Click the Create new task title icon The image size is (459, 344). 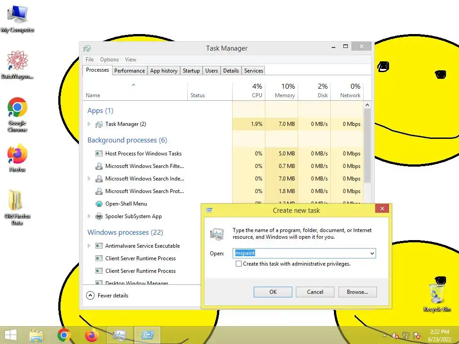(209, 210)
